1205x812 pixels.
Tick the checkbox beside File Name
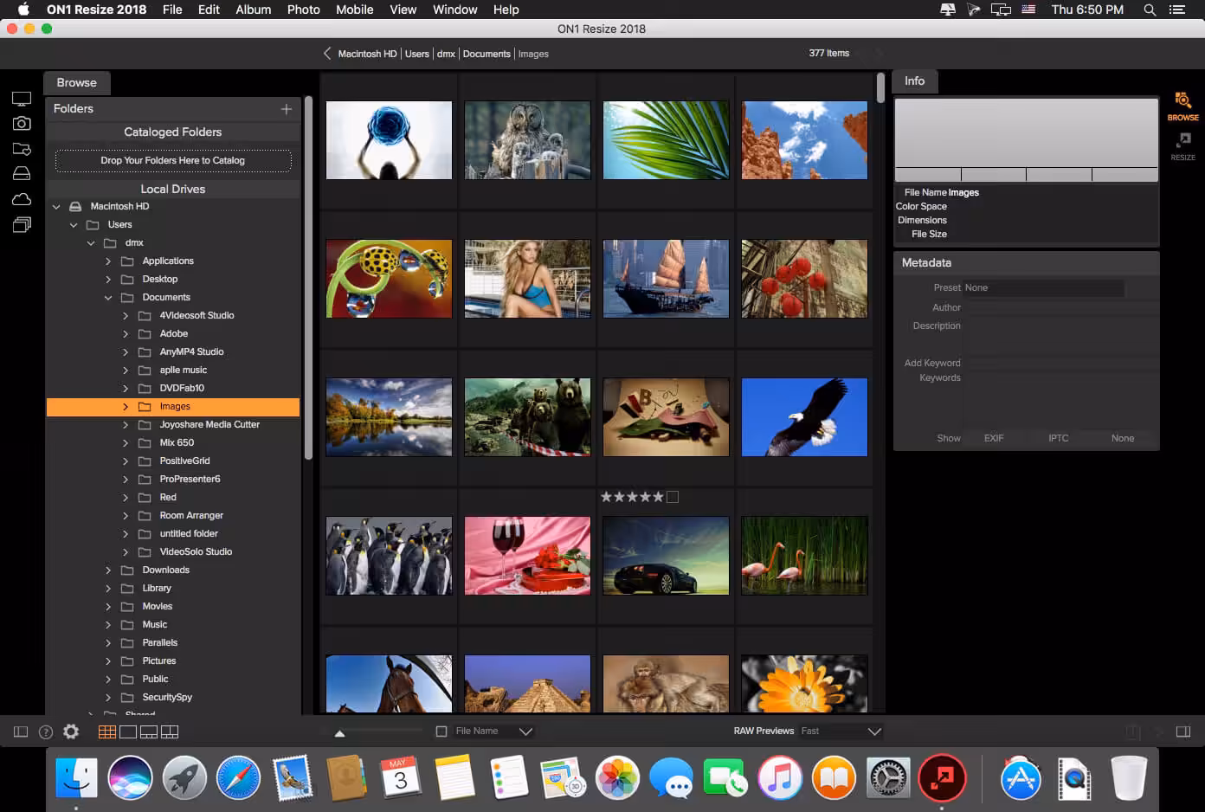pyautogui.click(x=441, y=731)
